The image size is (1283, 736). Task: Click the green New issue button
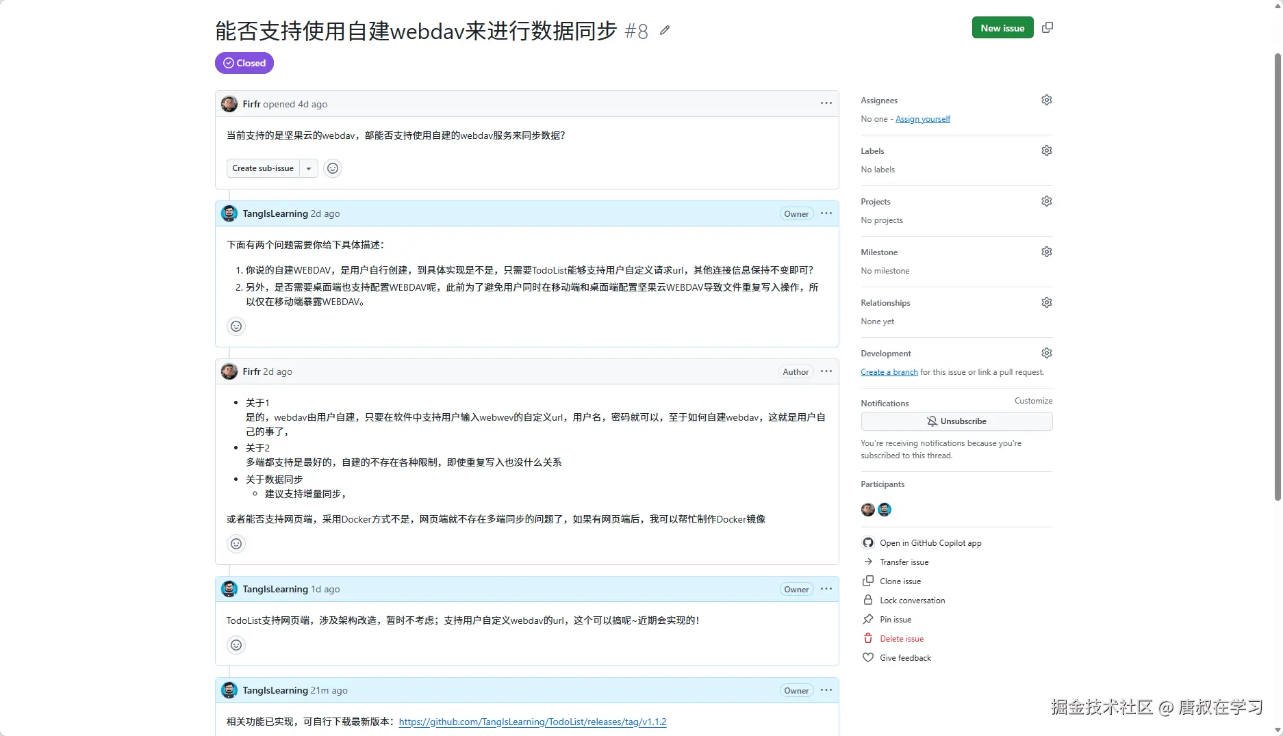[1002, 28]
